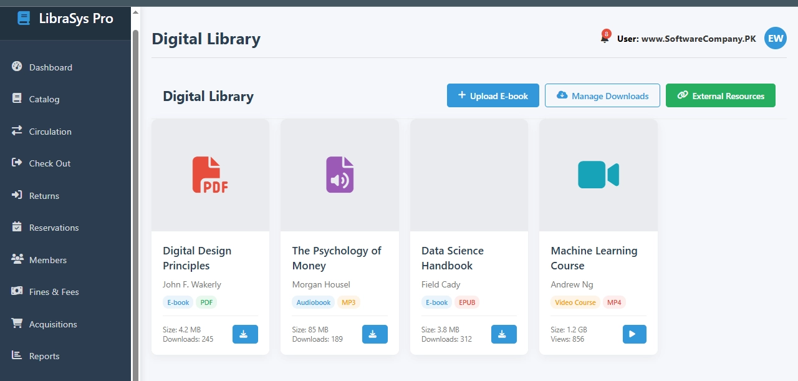Download the Data Science Handbook
The height and width of the screenshot is (381, 798).
pyautogui.click(x=504, y=334)
